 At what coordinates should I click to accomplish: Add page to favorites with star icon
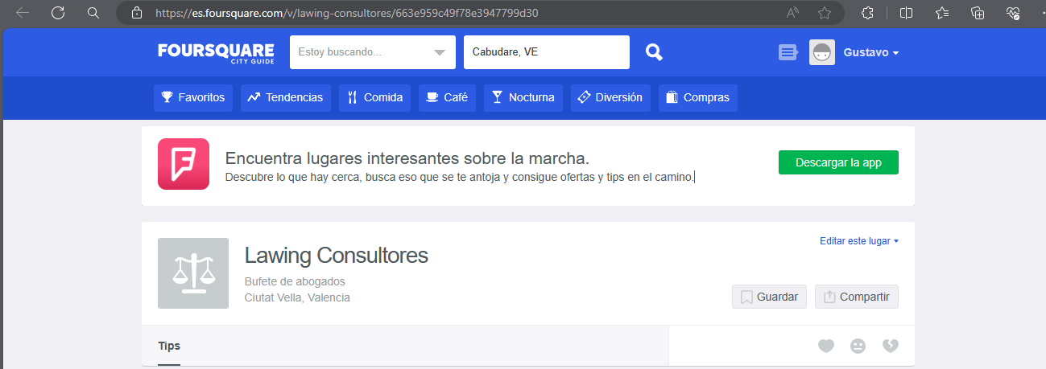[825, 13]
